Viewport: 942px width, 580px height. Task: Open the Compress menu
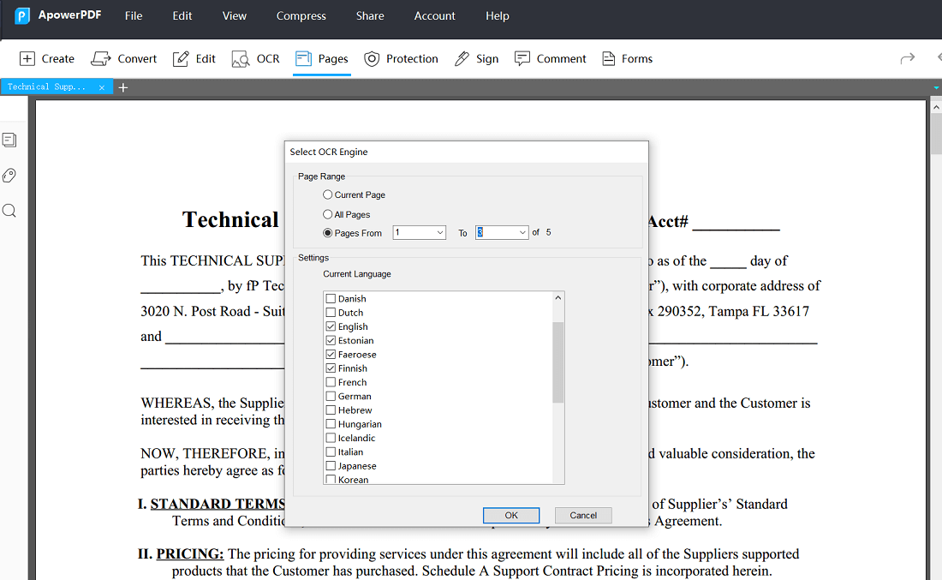(301, 15)
